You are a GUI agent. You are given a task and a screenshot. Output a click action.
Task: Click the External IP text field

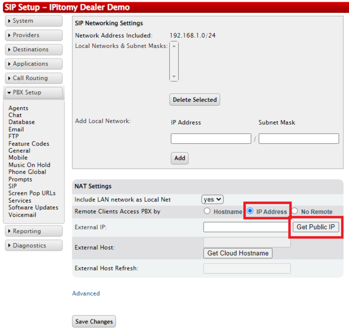point(247,227)
